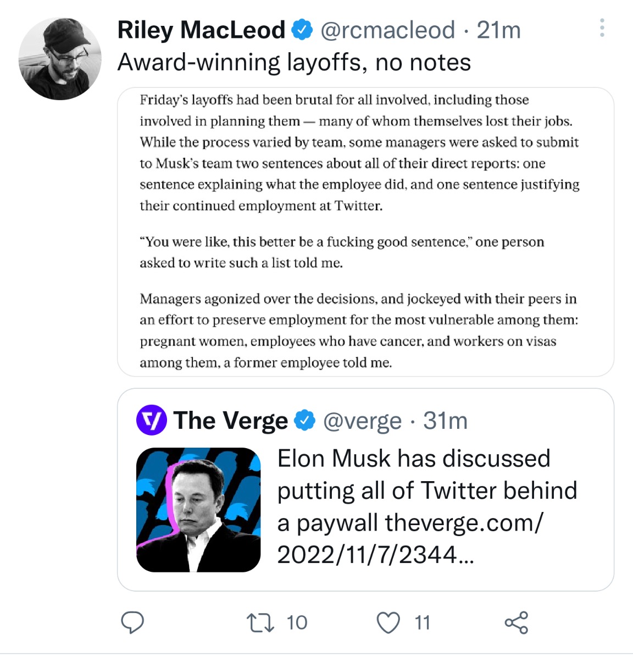Image resolution: width=633 pixels, height=656 pixels.
Task: Open Riley MacLeod's profile picture
Action: 60,59
